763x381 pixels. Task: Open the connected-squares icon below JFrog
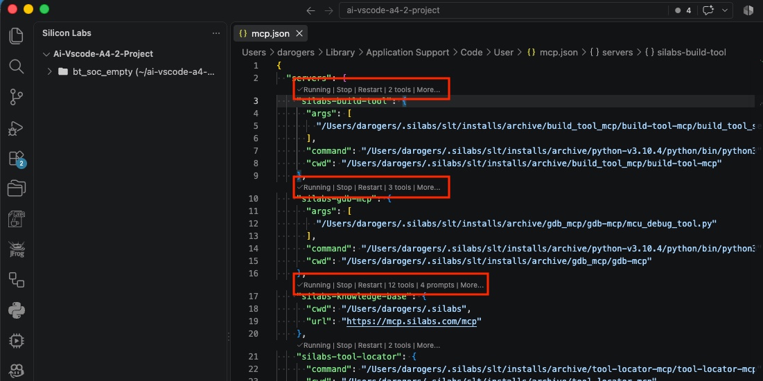click(16, 280)
